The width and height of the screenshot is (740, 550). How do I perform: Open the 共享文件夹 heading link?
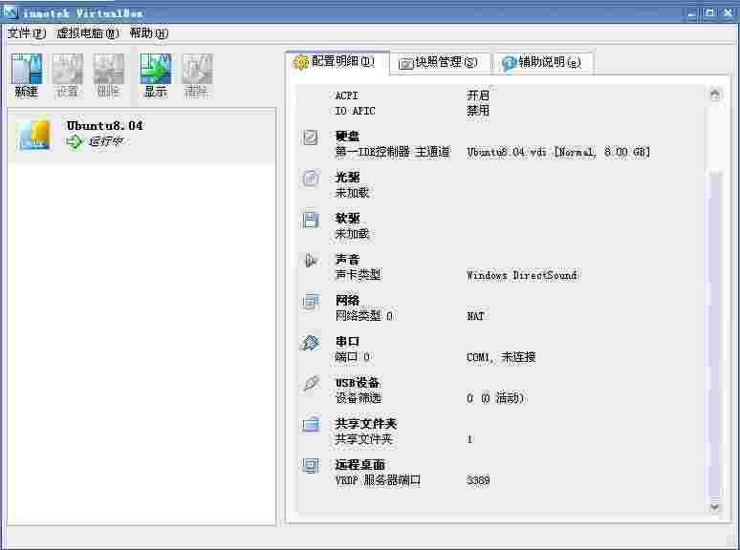pos(366,424)
